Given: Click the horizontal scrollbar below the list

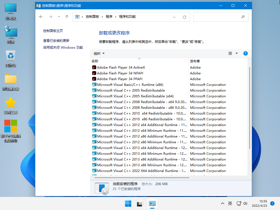Looking at the screenshot, I should 142,178.
